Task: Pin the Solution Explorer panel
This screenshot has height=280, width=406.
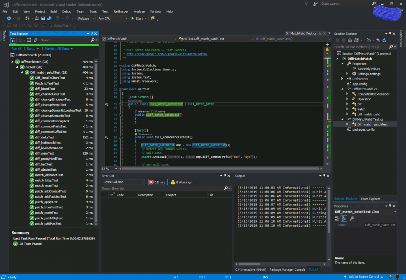Action: coord(390,34)
